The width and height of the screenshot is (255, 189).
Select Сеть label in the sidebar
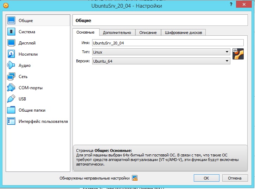pyautogui.click(x=23, y=77)
